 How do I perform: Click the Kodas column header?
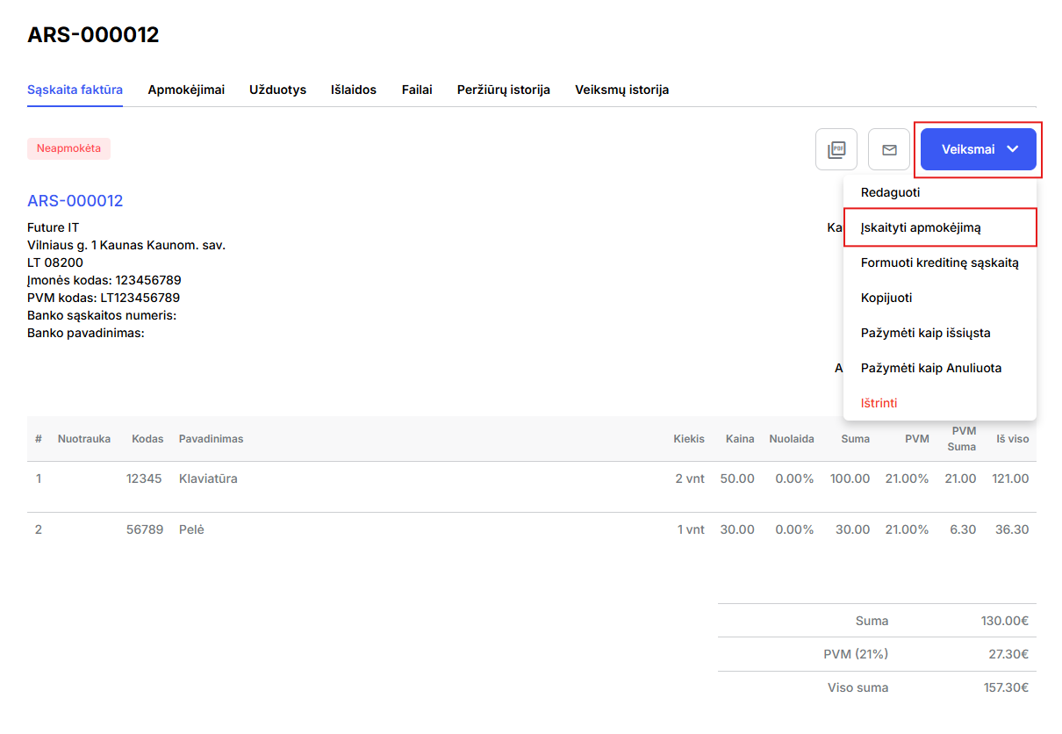(x=147, y=438)
